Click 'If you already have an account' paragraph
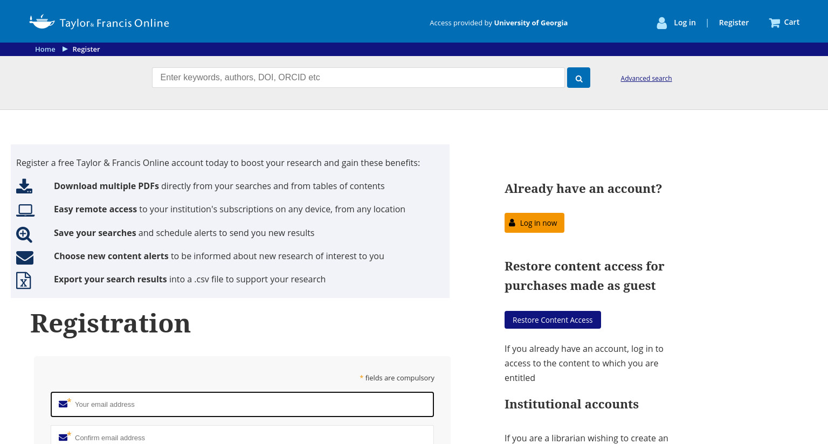Viewport: 828px width, 444px height. point(584,363)
